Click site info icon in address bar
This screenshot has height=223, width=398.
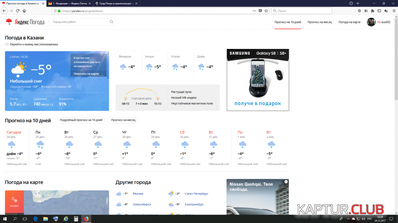(x=55, y=11)
